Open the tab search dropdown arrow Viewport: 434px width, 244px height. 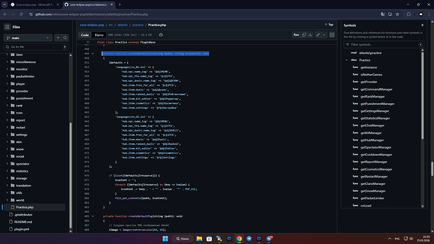pyautogui.click(x=4, y=4)
